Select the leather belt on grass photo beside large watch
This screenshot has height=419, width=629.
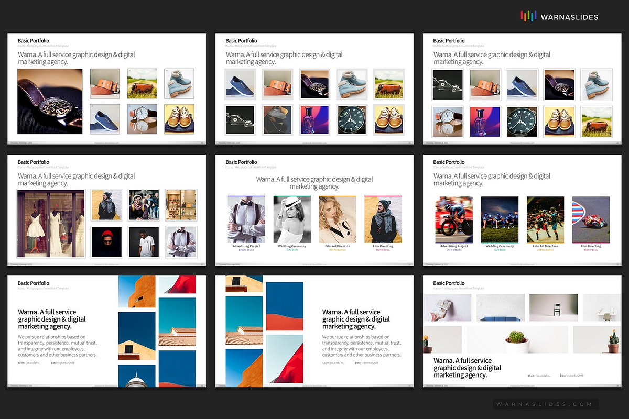[142, 84]
